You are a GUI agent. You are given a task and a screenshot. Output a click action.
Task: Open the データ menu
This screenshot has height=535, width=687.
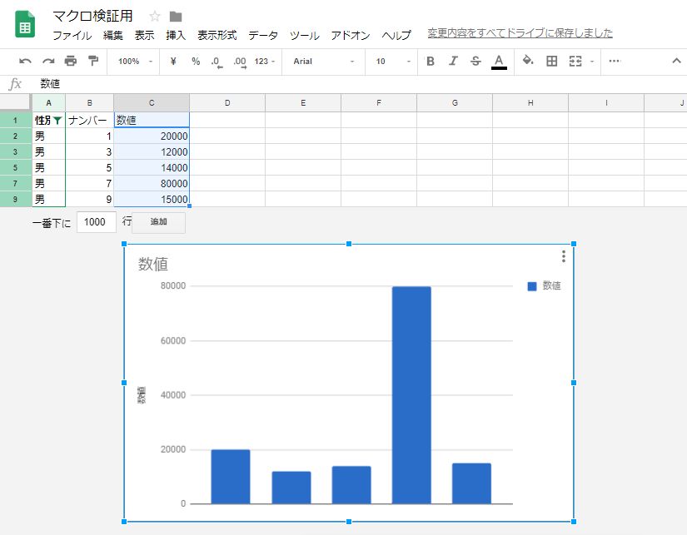(263, 35)
